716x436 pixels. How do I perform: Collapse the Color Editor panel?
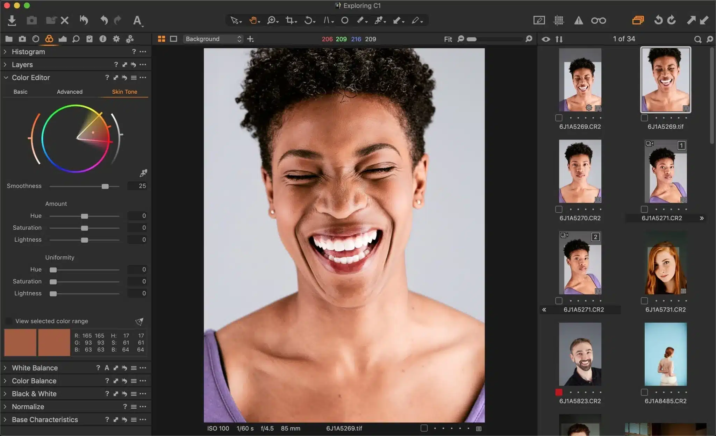(x=6, y=77)
